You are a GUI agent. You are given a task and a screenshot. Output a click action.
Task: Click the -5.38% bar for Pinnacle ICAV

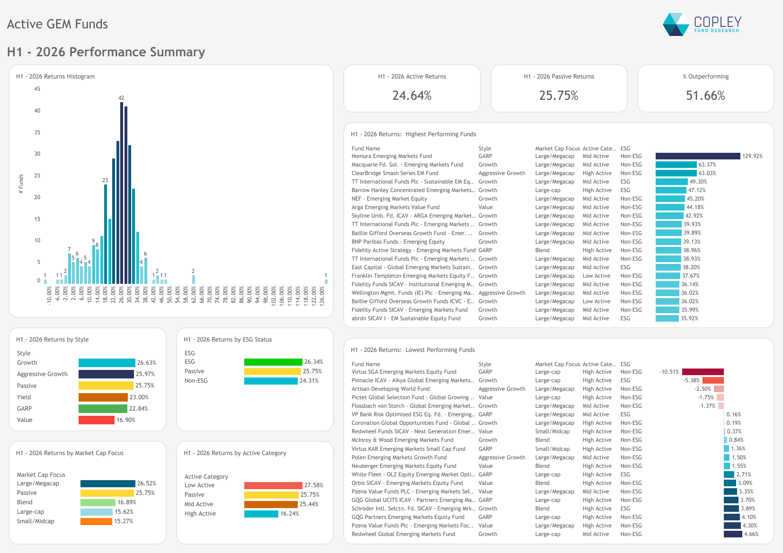[713, 380]
